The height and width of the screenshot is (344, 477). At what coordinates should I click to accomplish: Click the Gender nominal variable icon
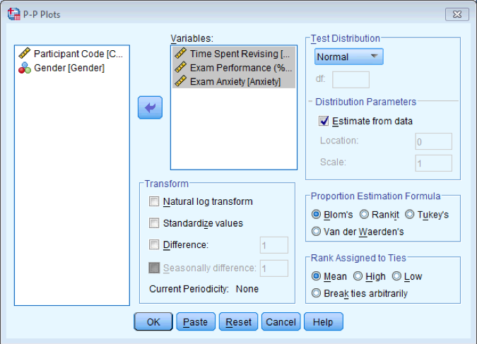click(25, 68)
